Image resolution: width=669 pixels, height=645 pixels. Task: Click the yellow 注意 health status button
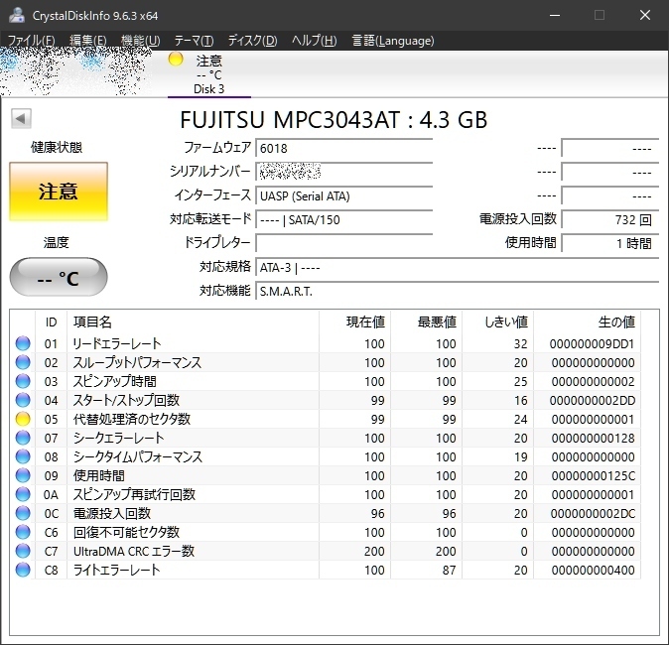tap(59, 192)
